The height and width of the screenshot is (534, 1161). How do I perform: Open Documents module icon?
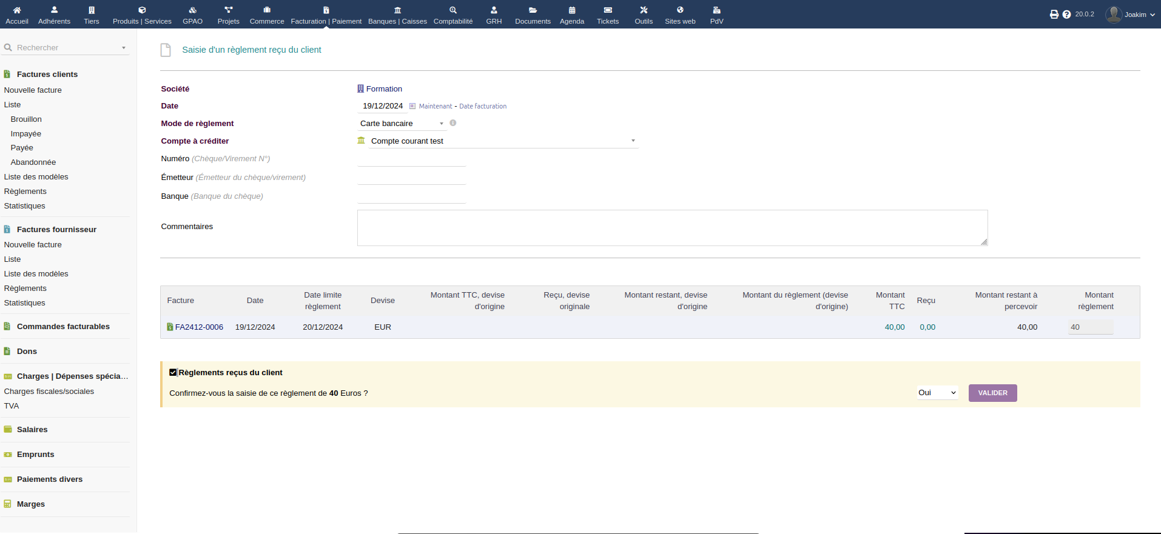(533, 10)
